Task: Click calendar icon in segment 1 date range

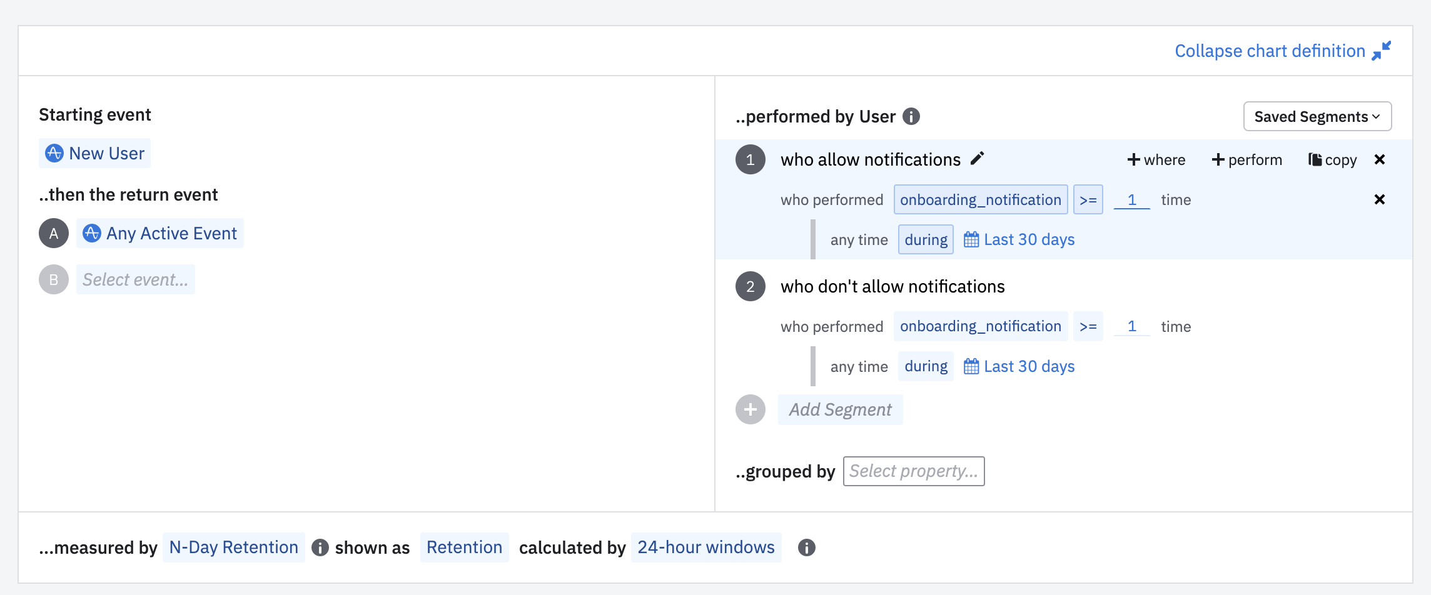Action: (x=971, y=239)
